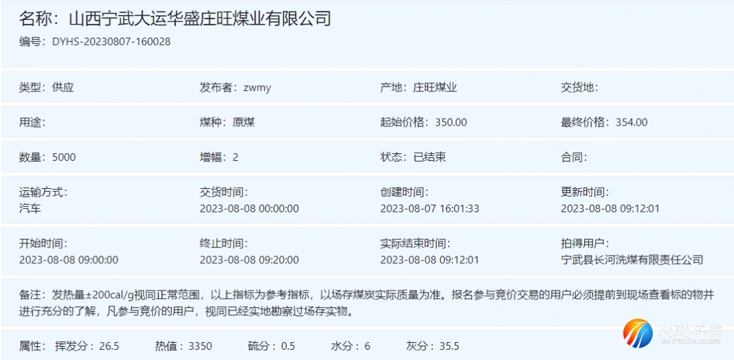Click the coal type value 原煤
The width and height of the screenshot is (734, 360).
[x=243, y=122]
